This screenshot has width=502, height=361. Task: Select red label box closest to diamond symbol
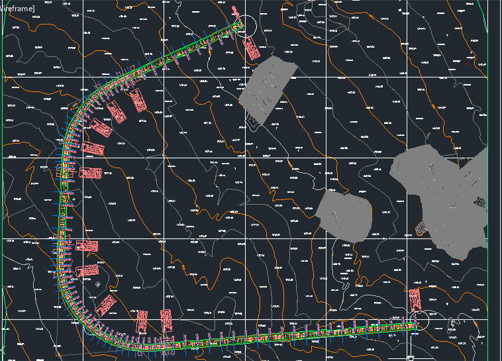pos(89,271)
